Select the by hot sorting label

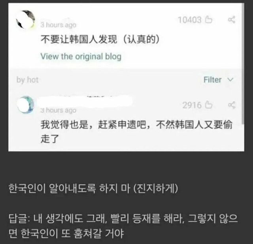27,80
